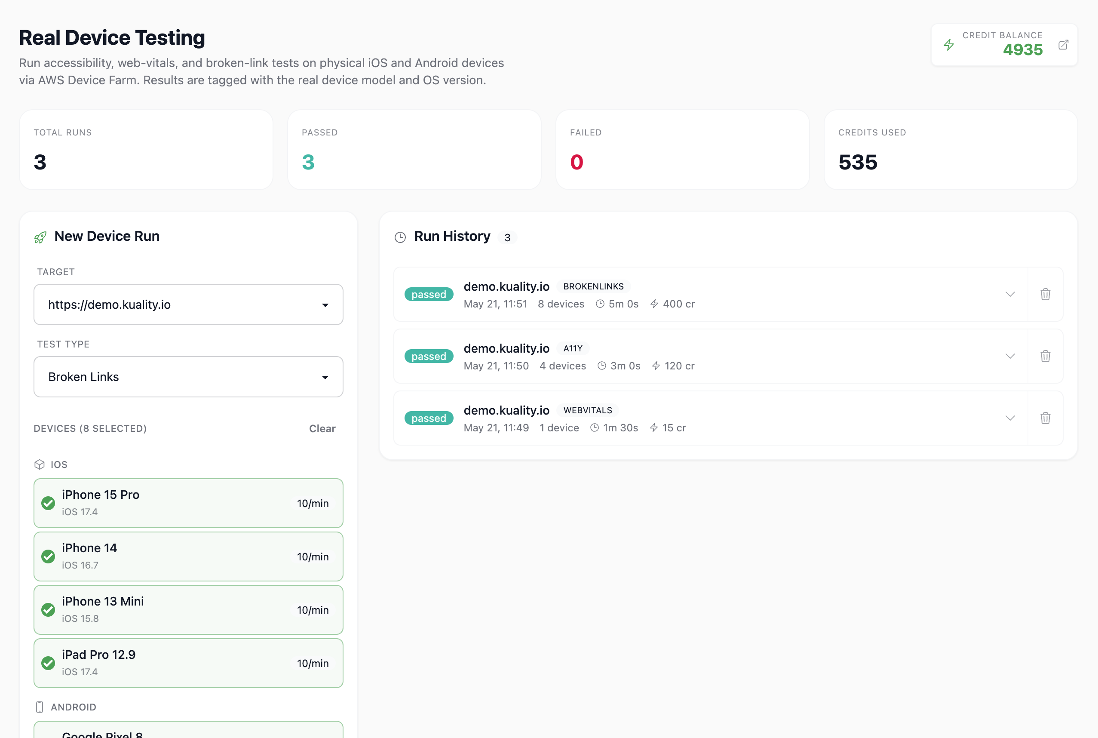Expand the A11Y run details chevron
This screenshot has height=738, width=1098.
click(x=1010, y=356)
